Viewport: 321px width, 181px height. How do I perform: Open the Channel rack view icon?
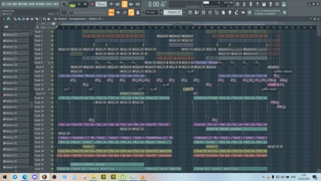(203, 13)
